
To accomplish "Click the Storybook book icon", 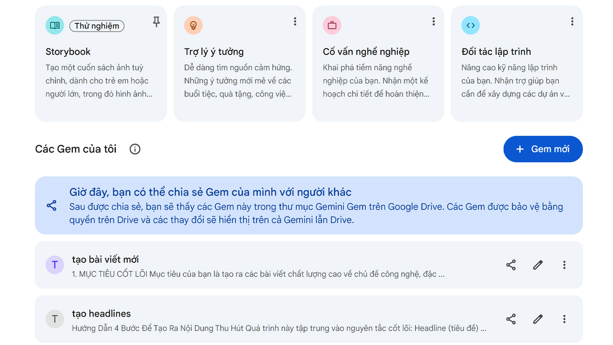I will coord(55,25).
